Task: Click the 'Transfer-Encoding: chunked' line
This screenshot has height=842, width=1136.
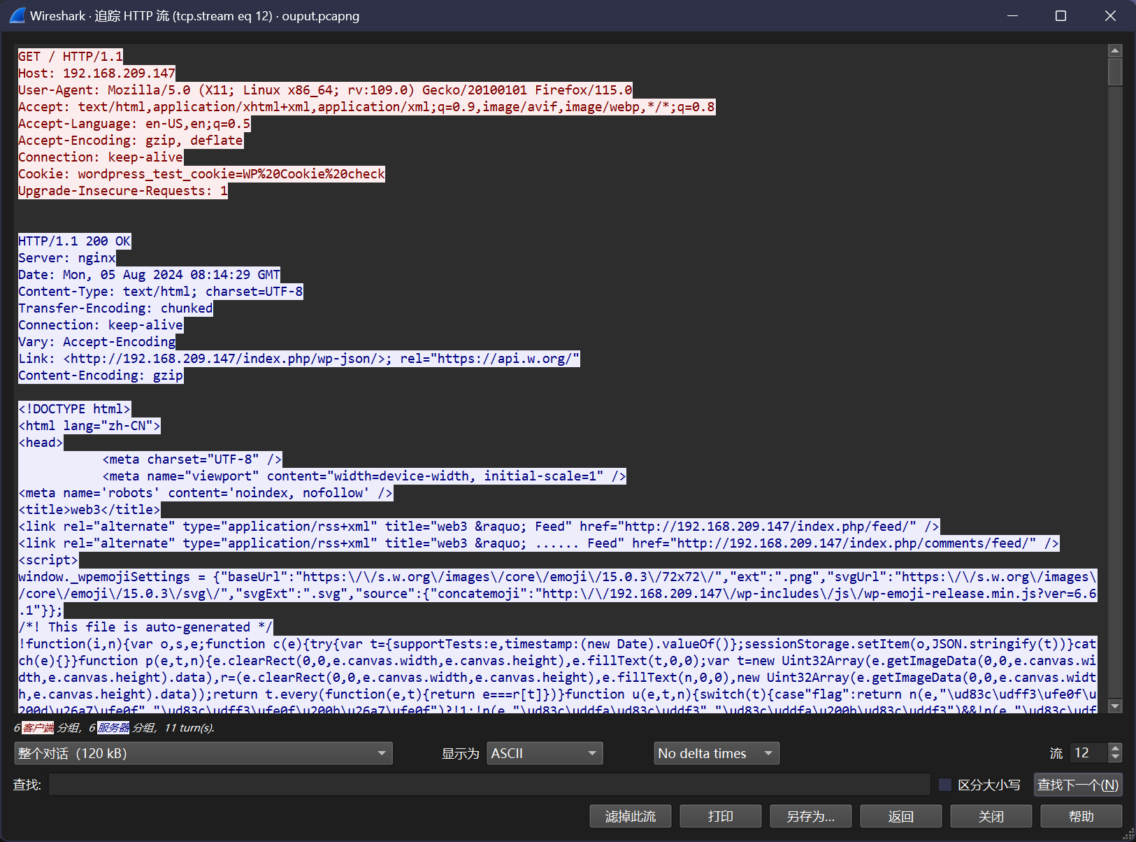Action: pos(115,308)
